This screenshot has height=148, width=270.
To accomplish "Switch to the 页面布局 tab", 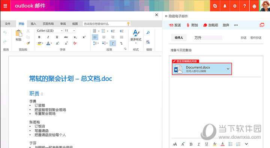I will [48, 24].
